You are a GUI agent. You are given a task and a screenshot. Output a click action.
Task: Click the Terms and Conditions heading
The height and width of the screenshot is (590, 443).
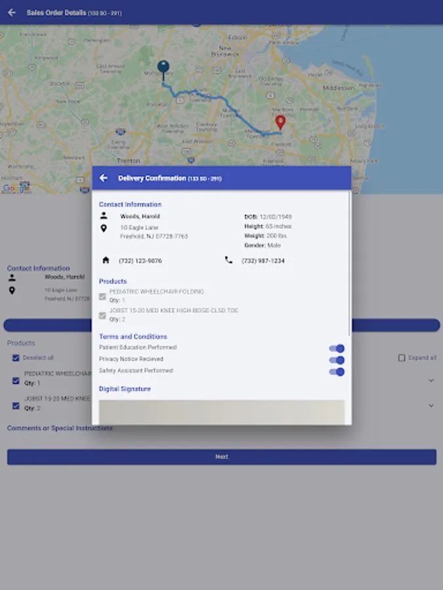(x=133, y=336)
